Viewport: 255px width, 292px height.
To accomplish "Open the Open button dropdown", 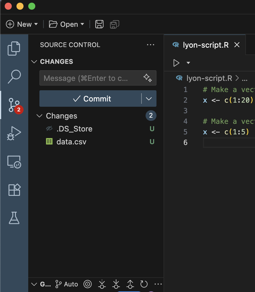I will (81, 24).
